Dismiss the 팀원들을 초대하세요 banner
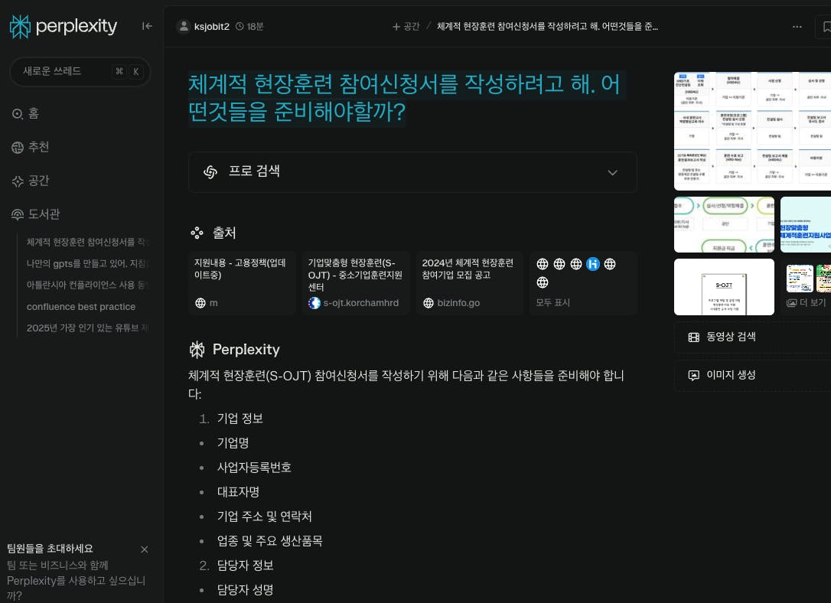Screen dimensions: 831x603 (144, 549)
